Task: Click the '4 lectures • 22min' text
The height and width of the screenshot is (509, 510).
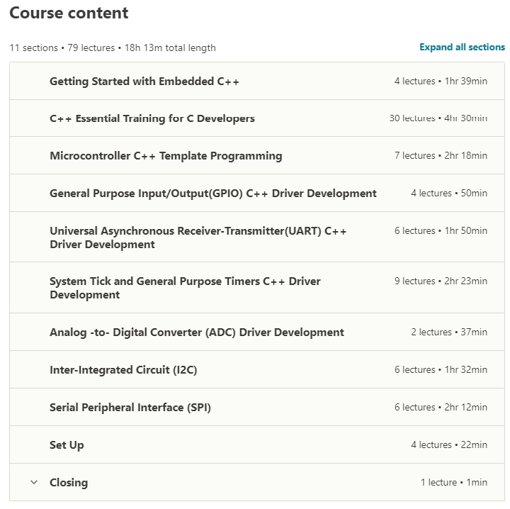Action: tap(449, 444)
